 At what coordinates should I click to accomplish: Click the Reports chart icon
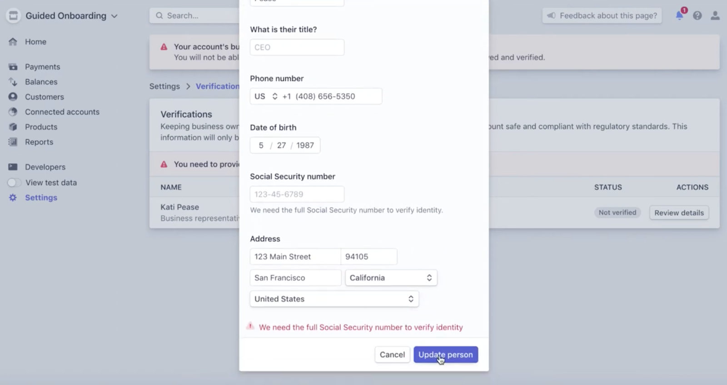[13, 142]
